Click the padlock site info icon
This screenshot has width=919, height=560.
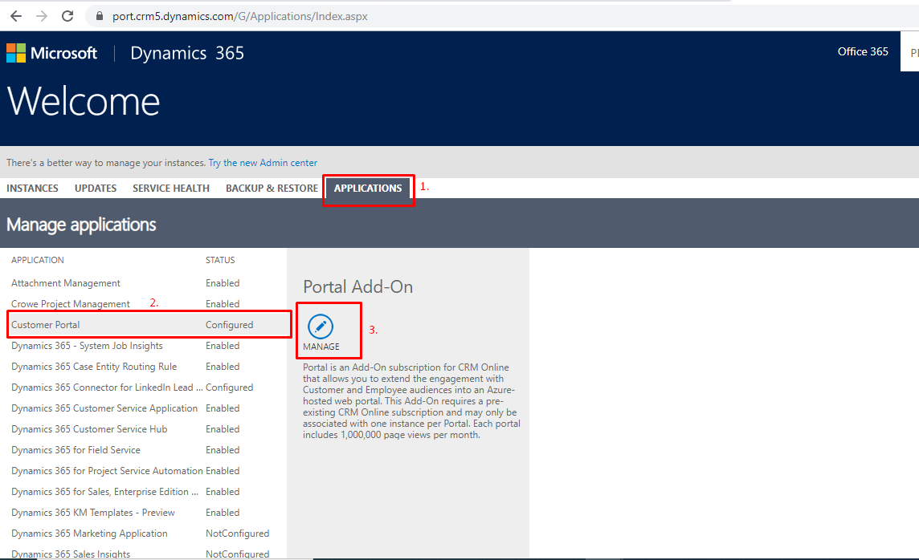(x=100, y=16)
